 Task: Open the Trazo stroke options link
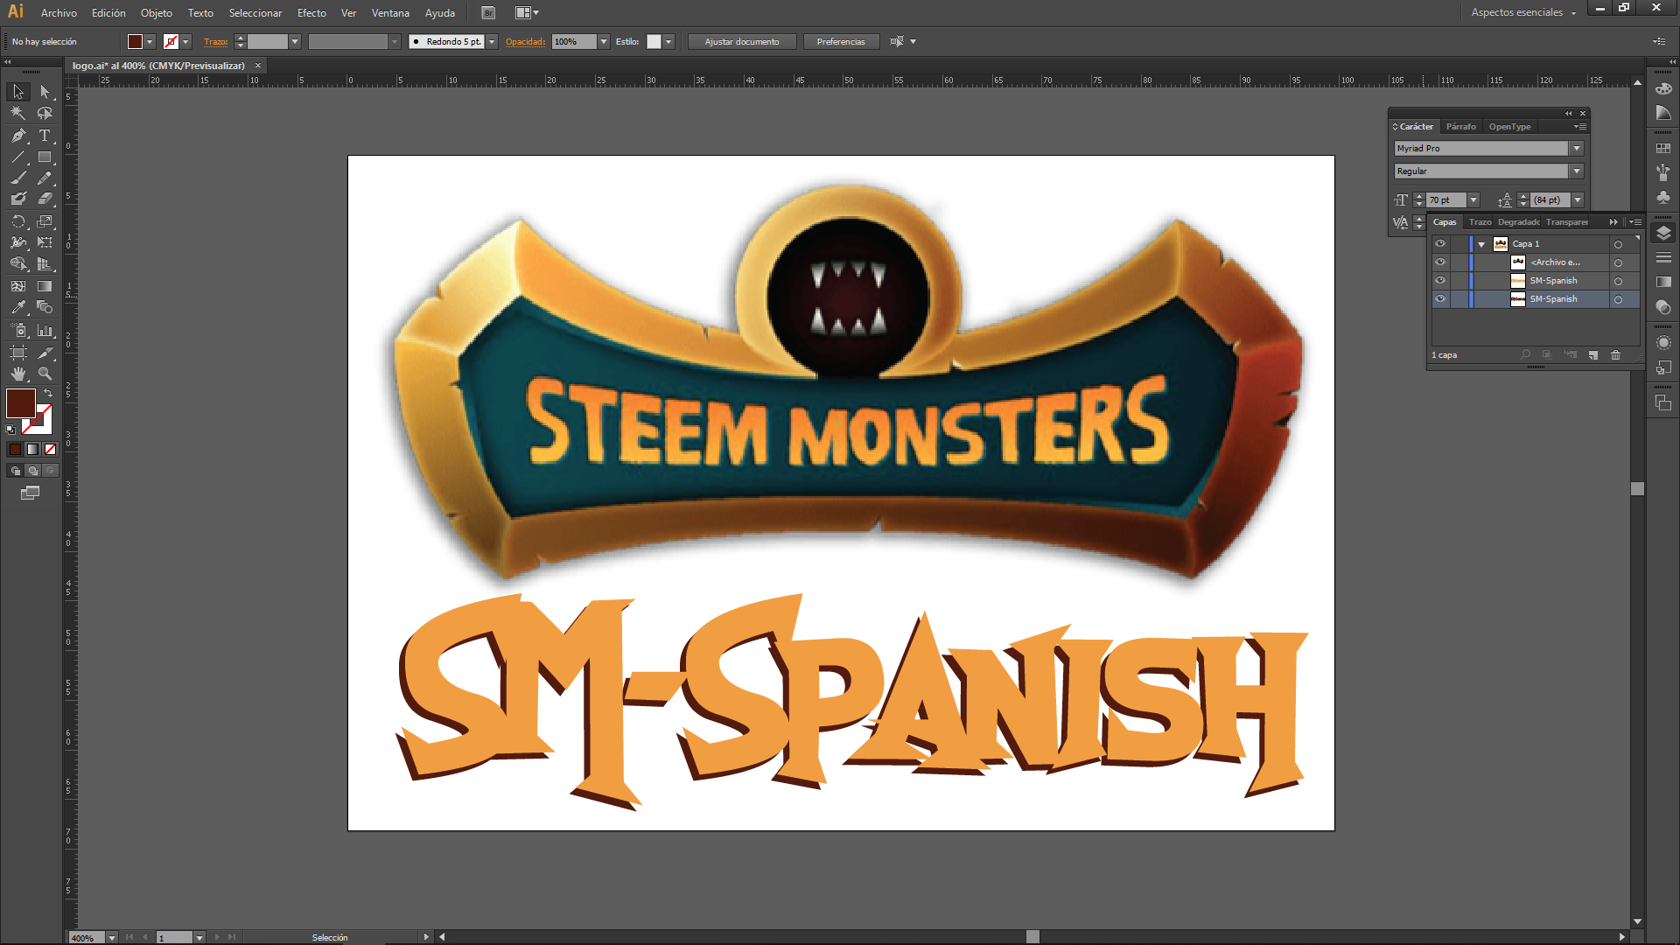(215, 42)
